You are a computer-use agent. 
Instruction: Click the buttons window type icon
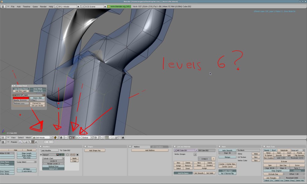(x=3, y=142)
